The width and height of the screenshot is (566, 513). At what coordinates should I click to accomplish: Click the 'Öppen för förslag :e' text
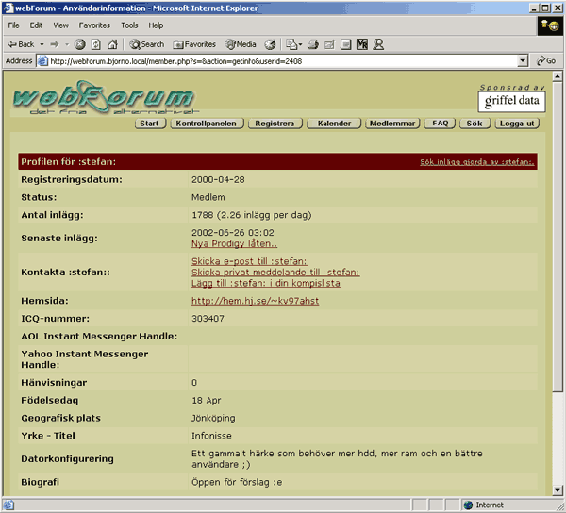click(x=237, y=482)
